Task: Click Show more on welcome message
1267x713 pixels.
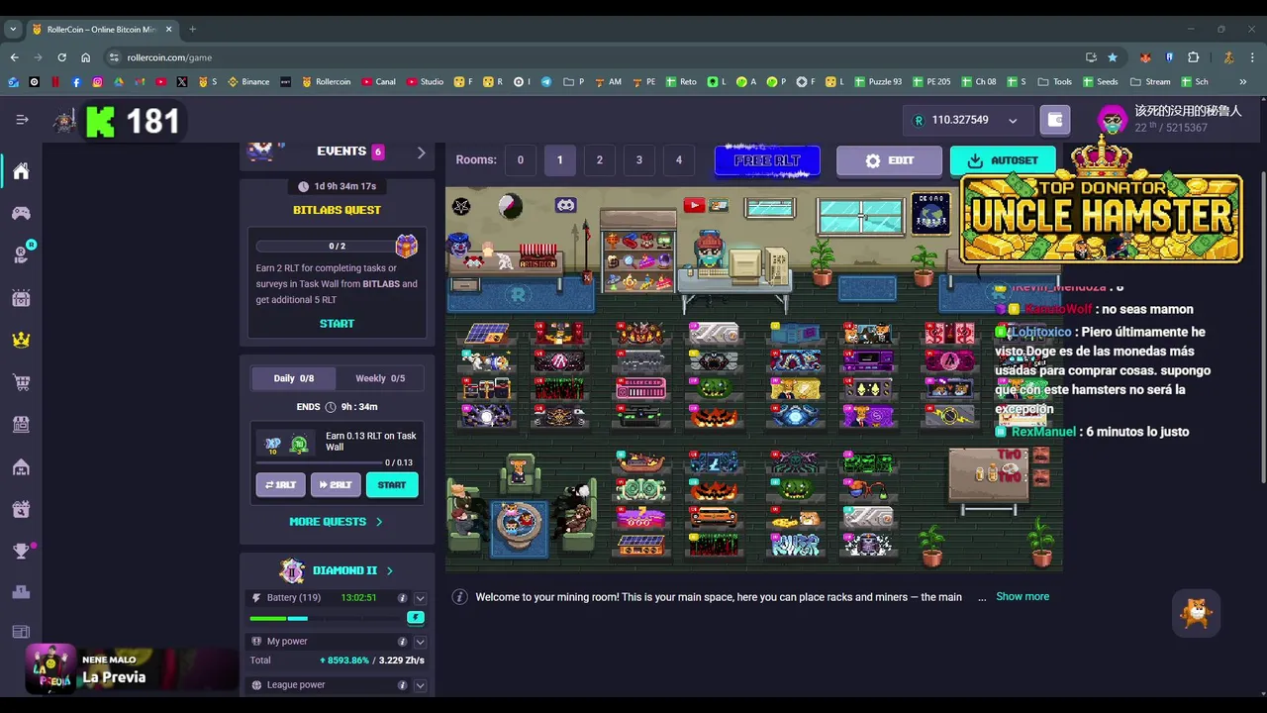Action: (1023, 597)
